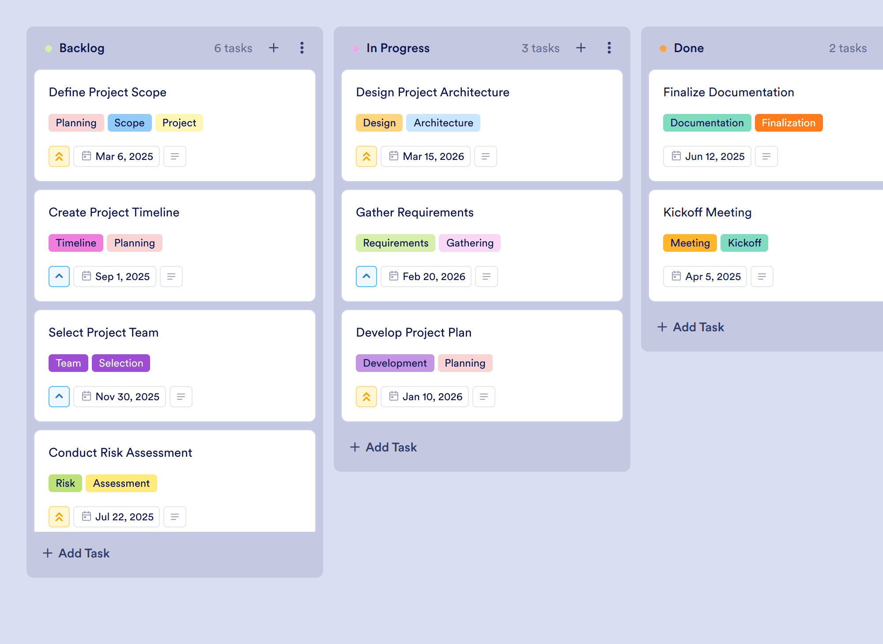Open In Progress column three-dot menu

pos(609,48)
